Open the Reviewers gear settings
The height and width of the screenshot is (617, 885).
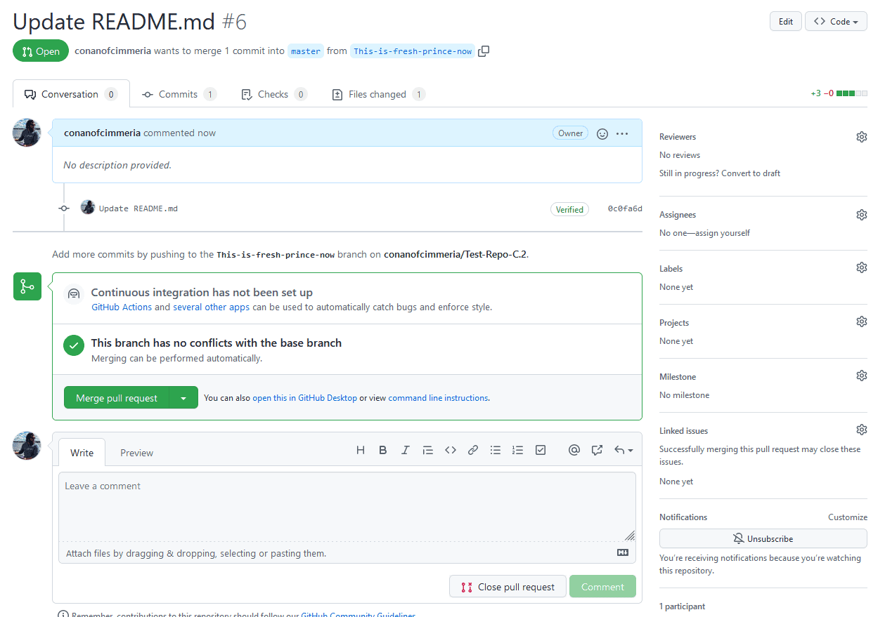[861, 137]
